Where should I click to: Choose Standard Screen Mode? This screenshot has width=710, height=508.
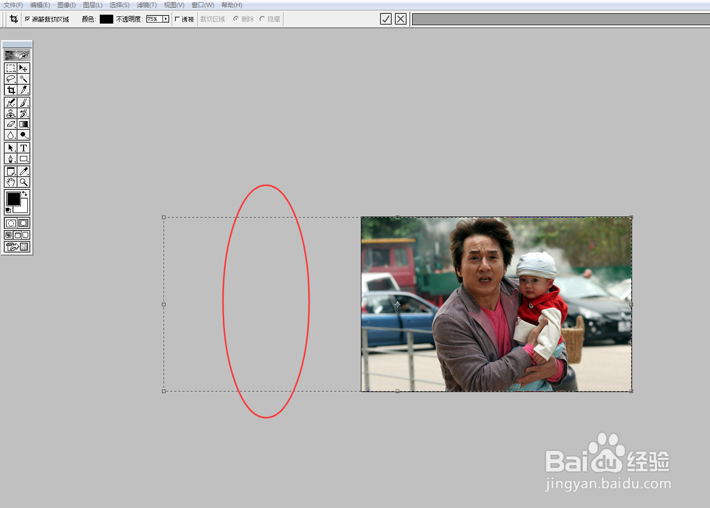9,235
